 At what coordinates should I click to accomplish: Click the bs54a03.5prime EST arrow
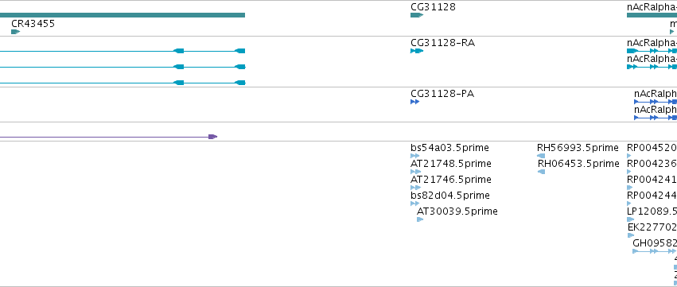[415, 156]
